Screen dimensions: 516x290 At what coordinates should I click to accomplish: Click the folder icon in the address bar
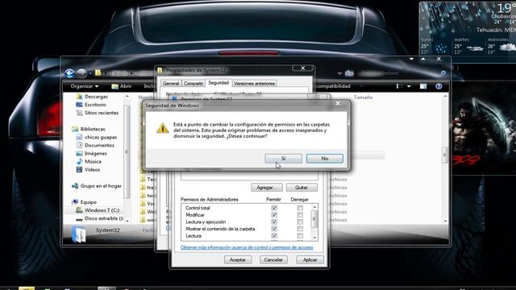[x=98, y=72]
